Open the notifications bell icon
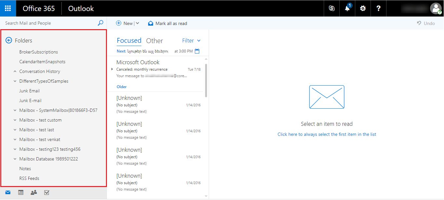 pos(347,8)
